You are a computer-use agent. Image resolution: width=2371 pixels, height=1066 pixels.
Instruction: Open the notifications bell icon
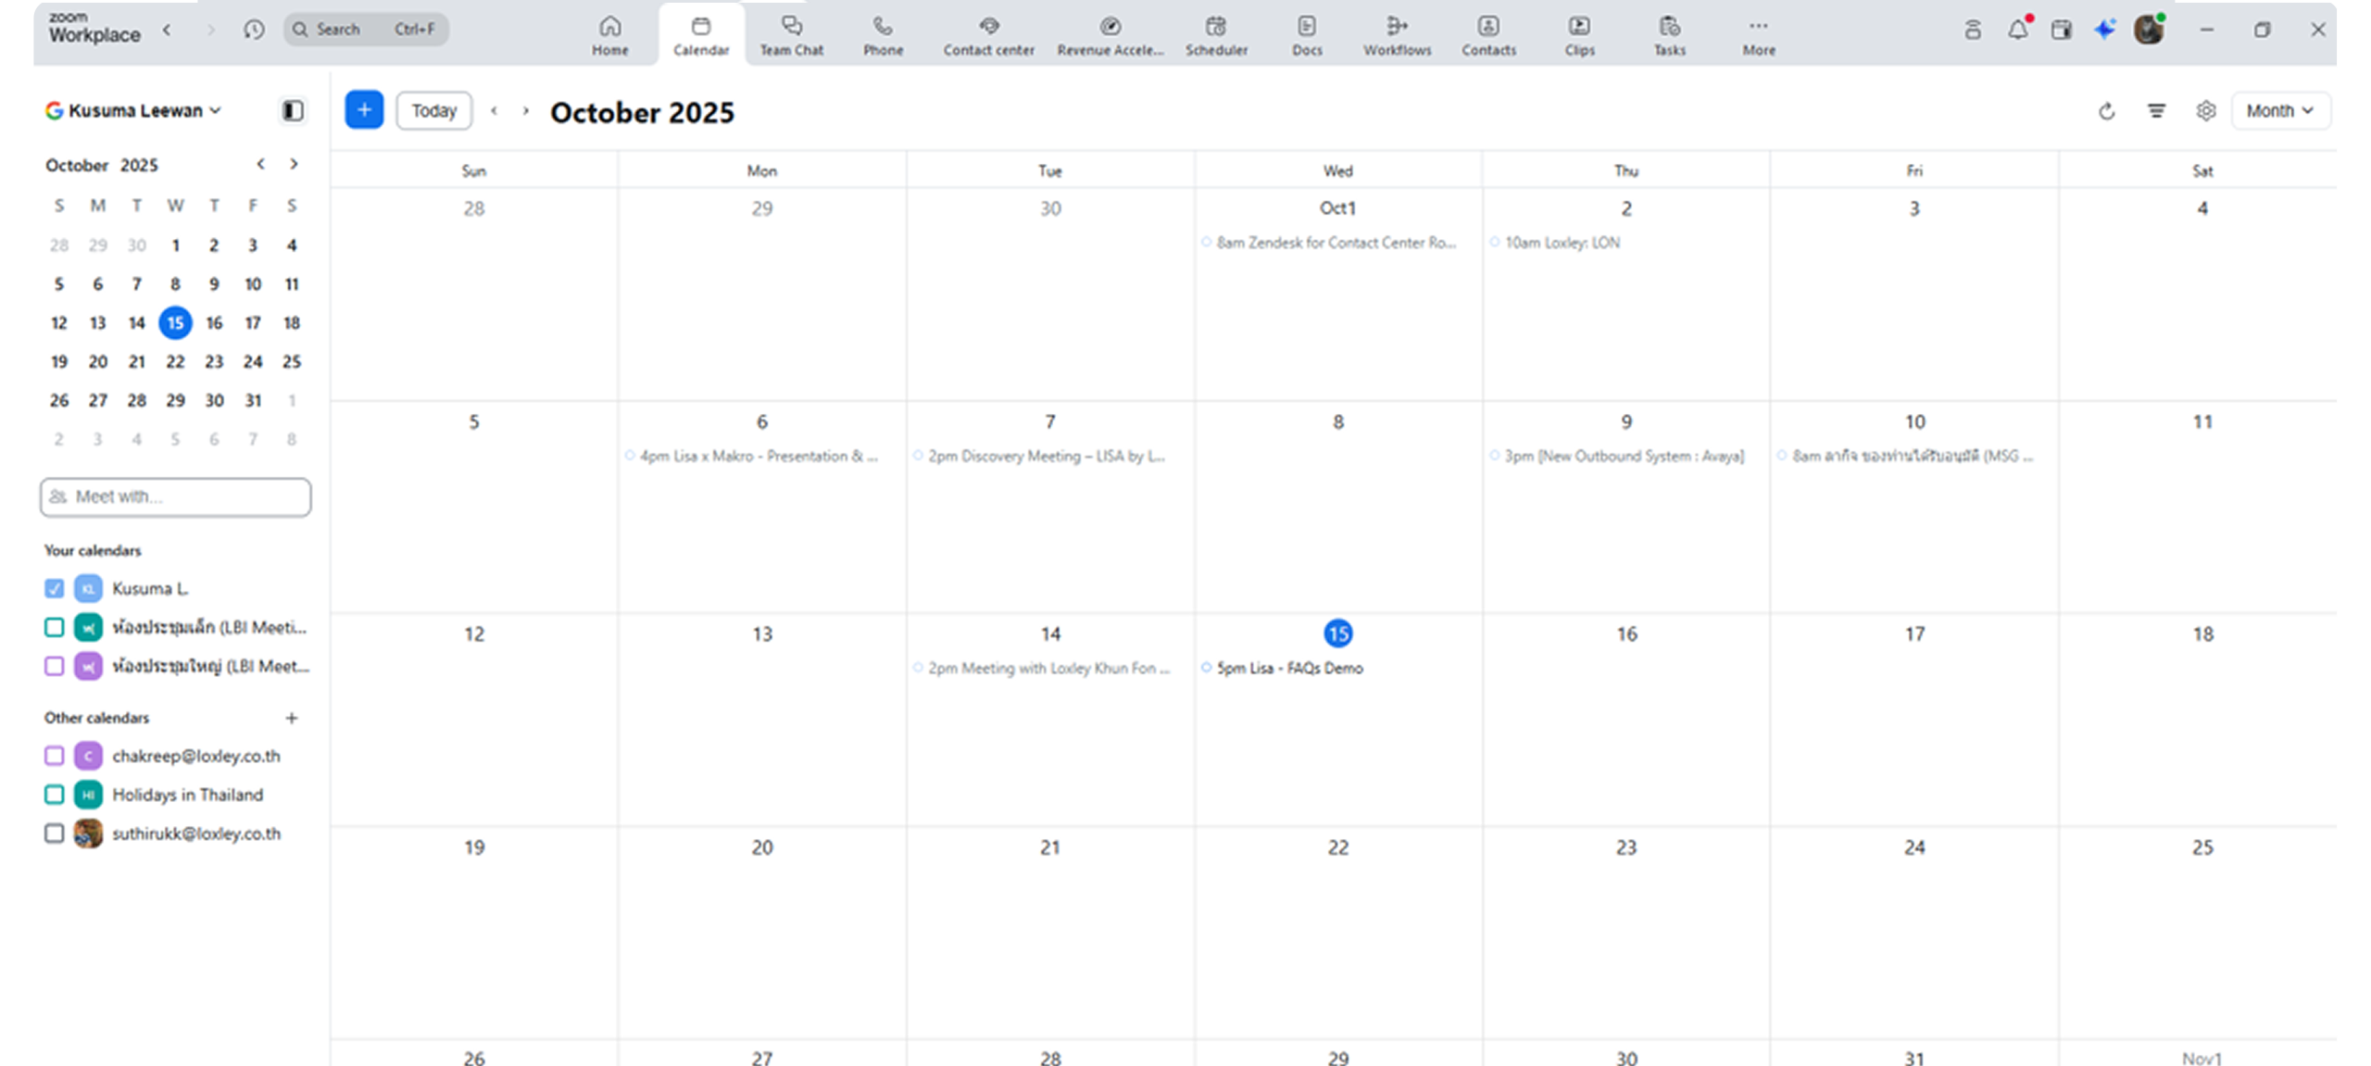point(2017,30)
